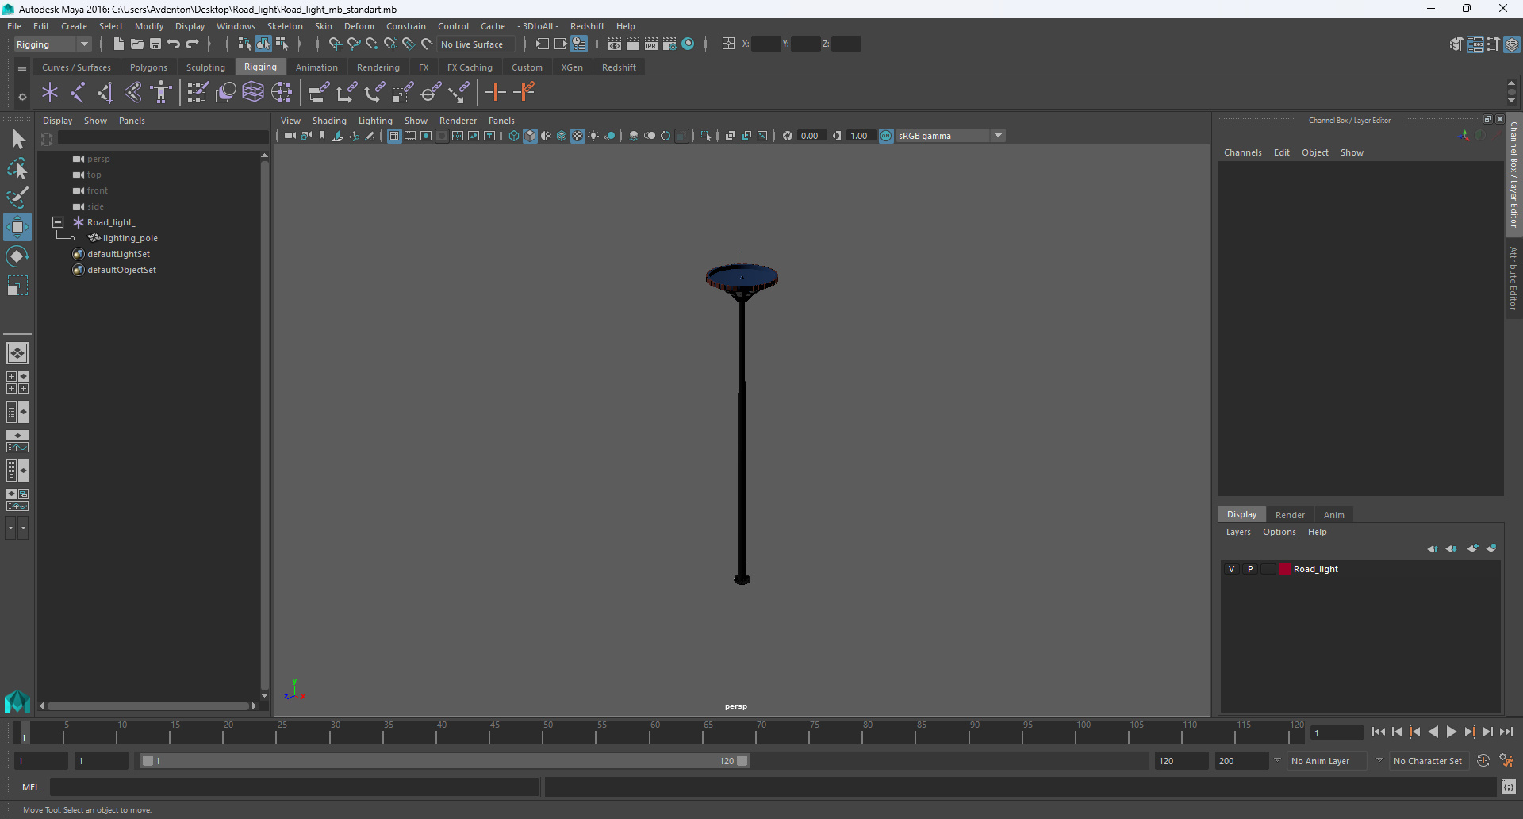Go to start of playback range
The width and height of the screenshot is (1523, 819).
pos(1379,732)
